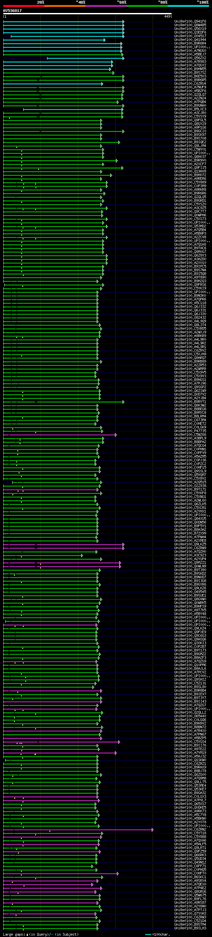Select hit label UniRef100_Q56X19
Screen dimensions: 212x937
coord(190,29)
